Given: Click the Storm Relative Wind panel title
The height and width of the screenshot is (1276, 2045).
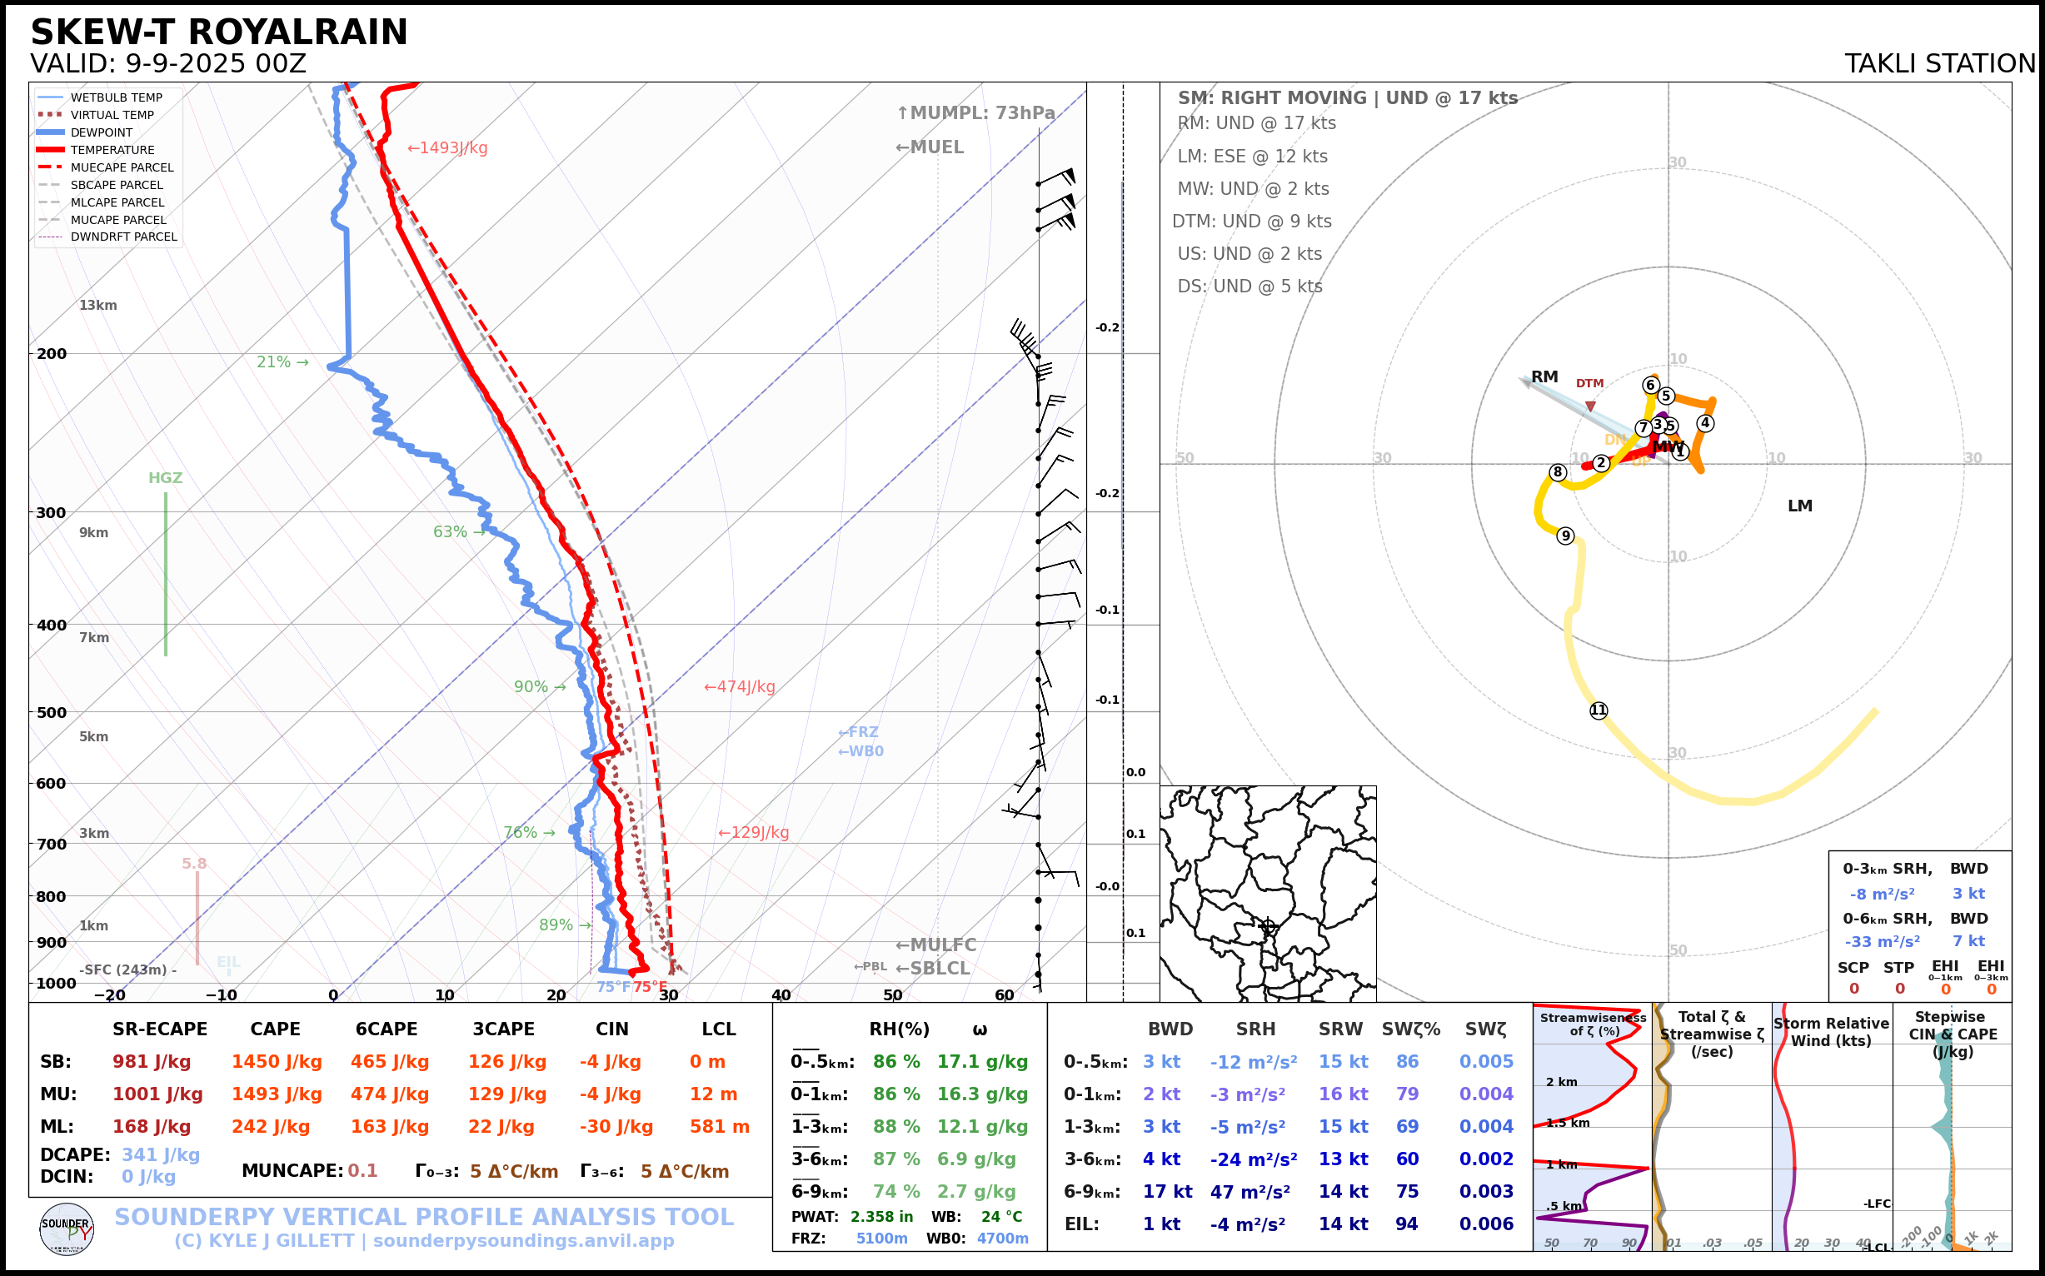Looking at the screenshot, I should coord(1831,1032).
